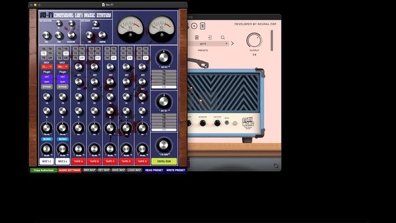This screenshot has width=396, height=223.
Task: Open the MIDI MAP
Action: [x=89, y=170]
